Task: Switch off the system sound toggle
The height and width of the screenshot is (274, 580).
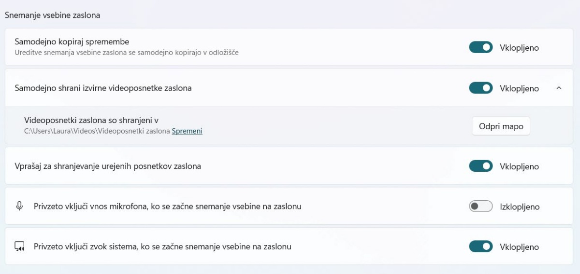Action: click(x=480, y=247)
